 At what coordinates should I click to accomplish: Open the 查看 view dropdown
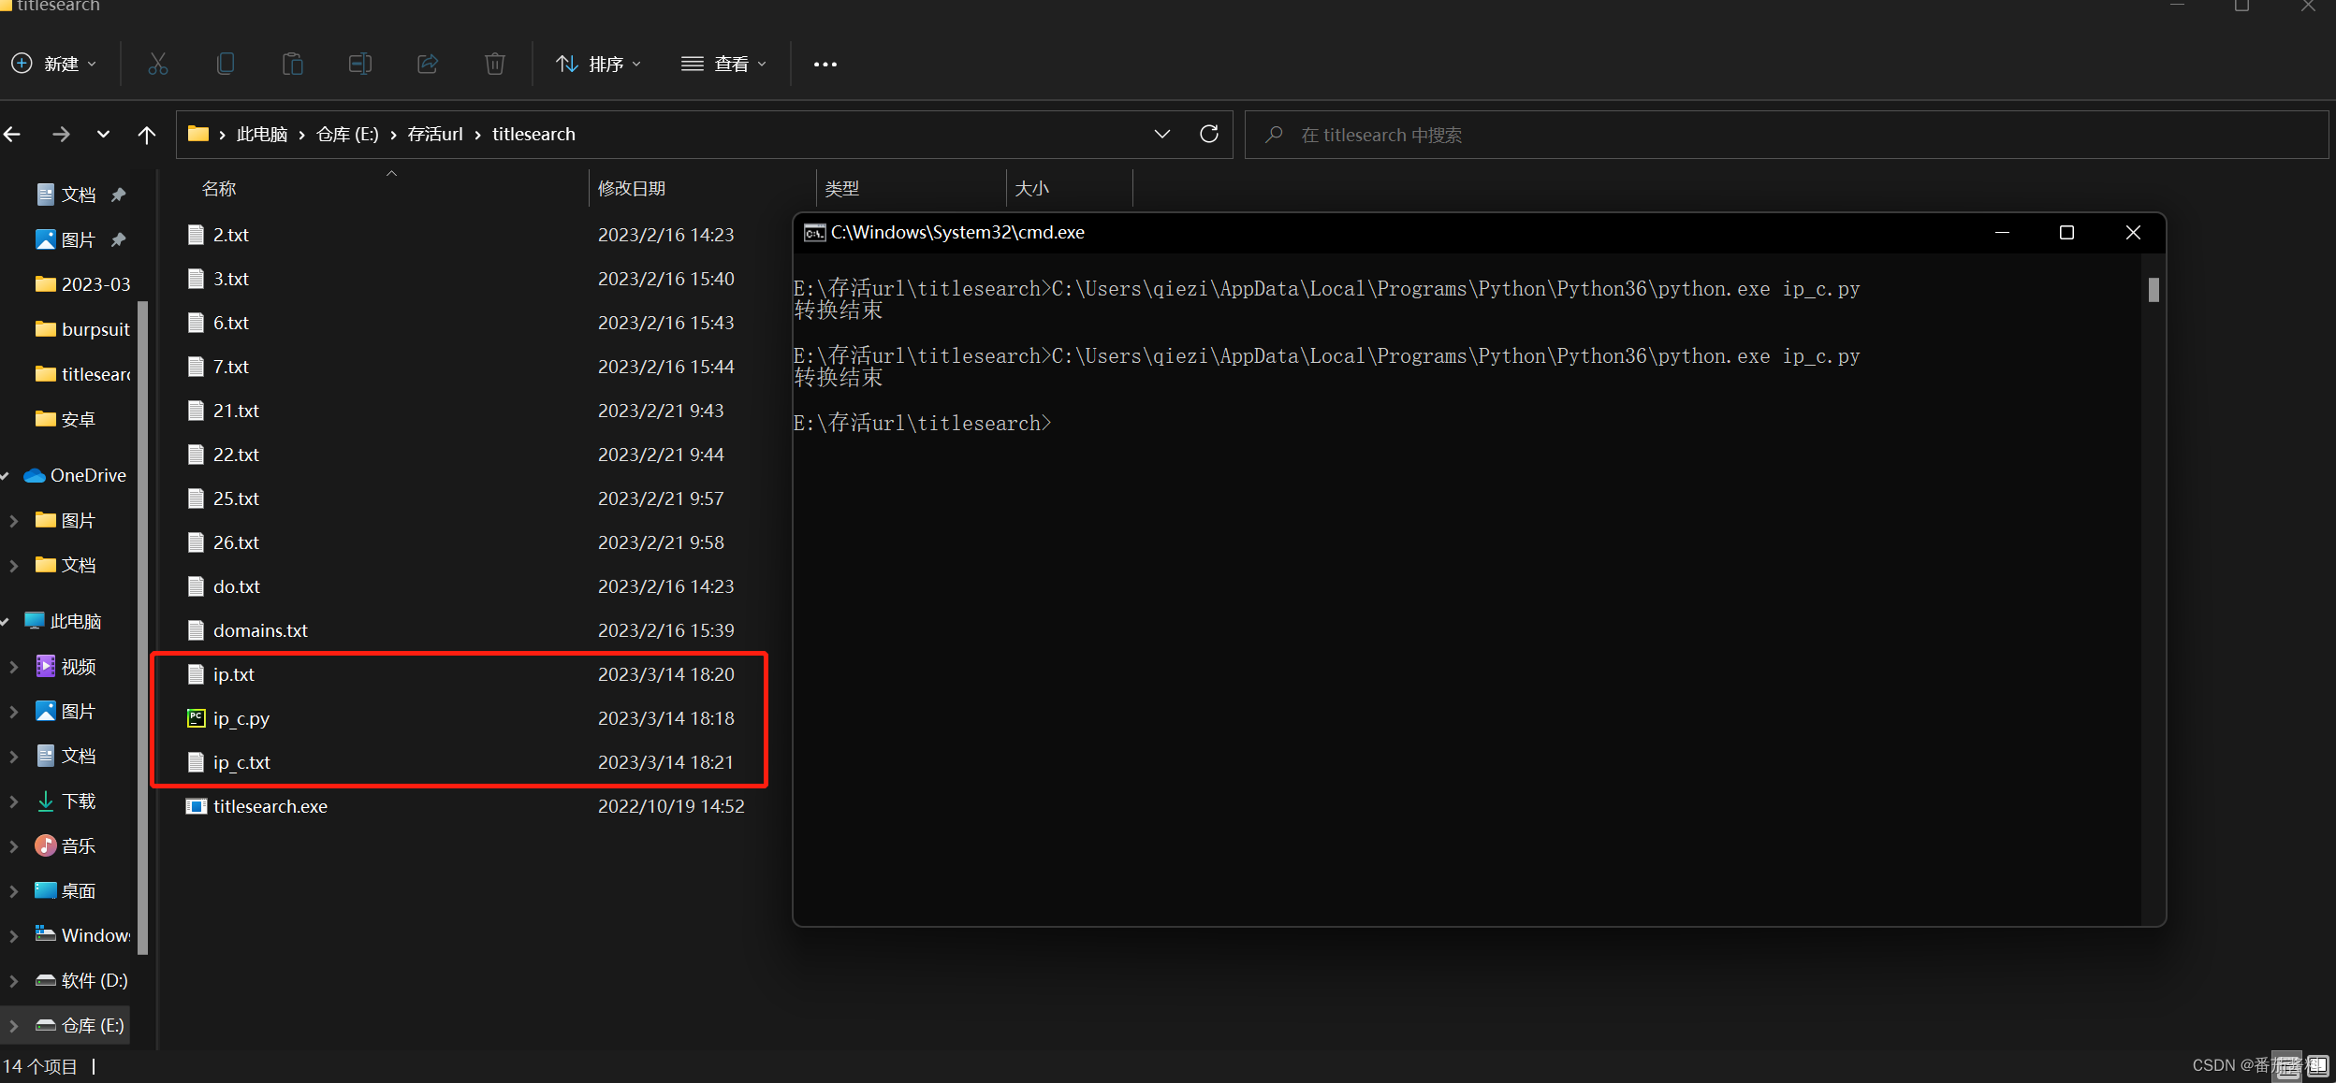(724, 64)
